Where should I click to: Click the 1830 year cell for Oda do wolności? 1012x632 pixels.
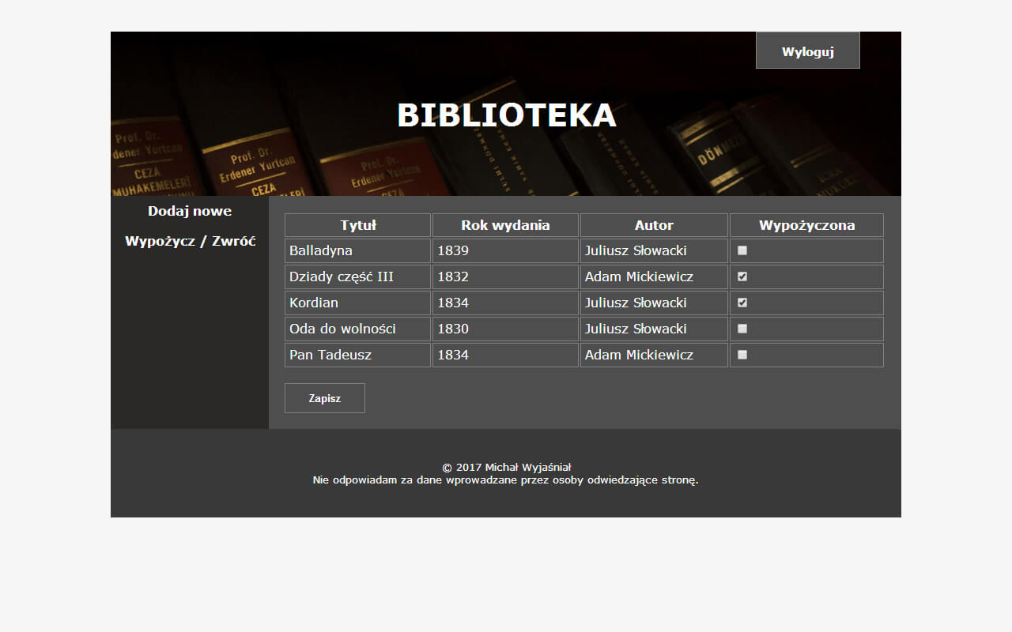[505, 329]
